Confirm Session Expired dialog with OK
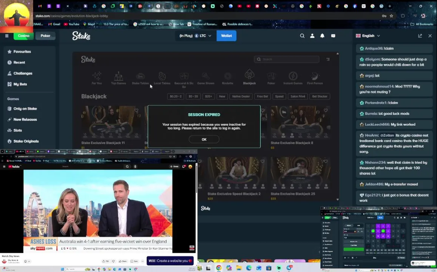Viewport: 437px width, 272px height. pos(204,139)
